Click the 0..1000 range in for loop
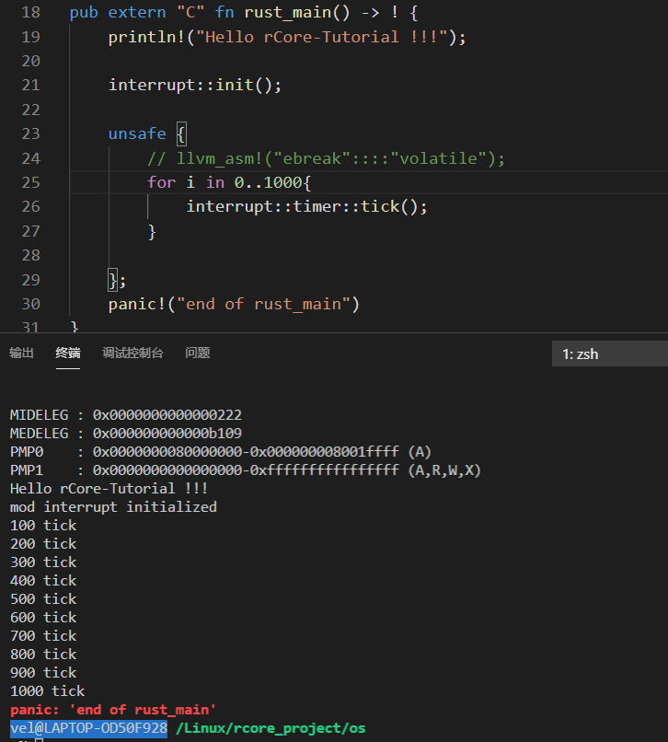This screenshot has width=668, height=742. point(267,182)
